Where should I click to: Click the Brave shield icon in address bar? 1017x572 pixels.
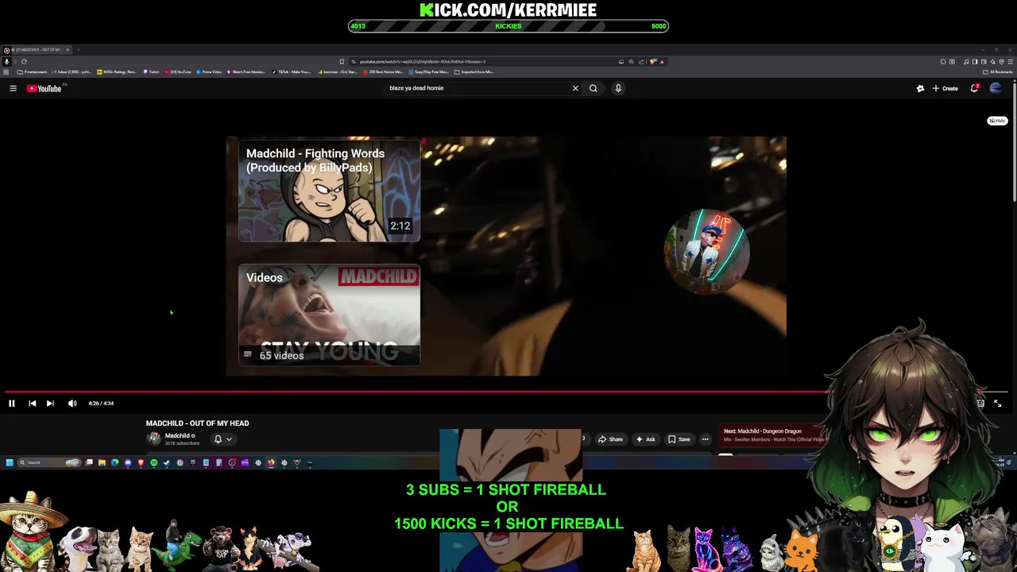652,61
